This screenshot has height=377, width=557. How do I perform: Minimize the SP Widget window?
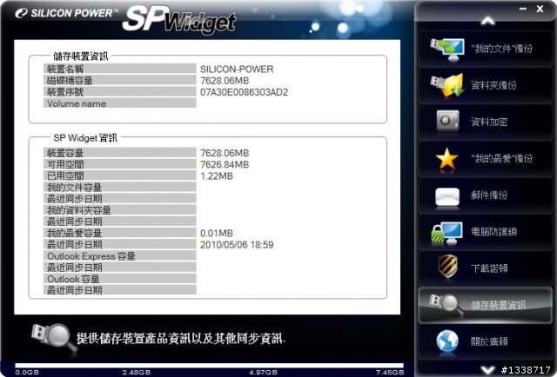coord(523,9)
